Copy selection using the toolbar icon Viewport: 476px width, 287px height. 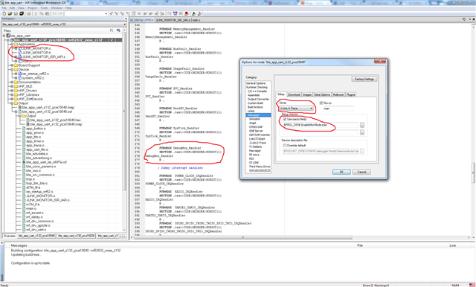[x=42, y=13]
